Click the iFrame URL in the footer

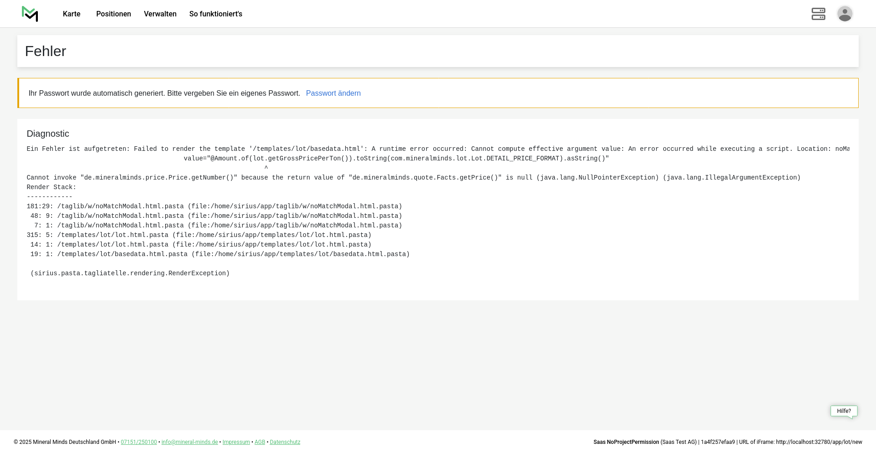(x=819, y=442)
